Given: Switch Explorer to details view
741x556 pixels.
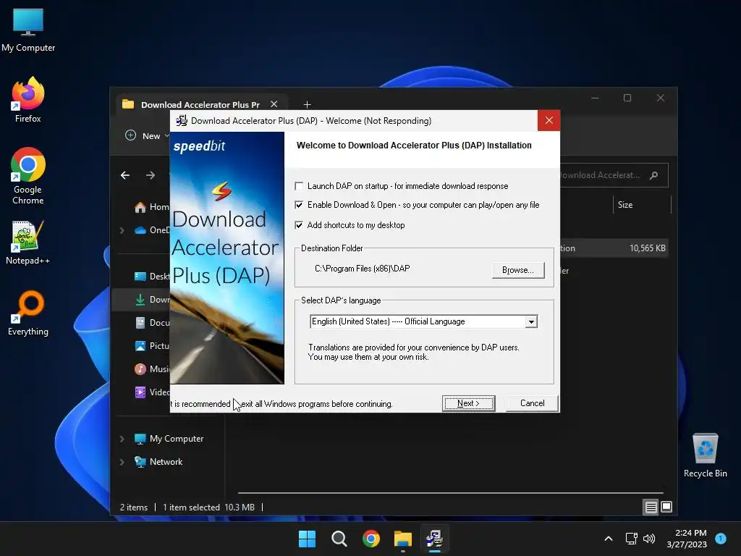Looking at the screenshot, I should [x=651, y=507].
